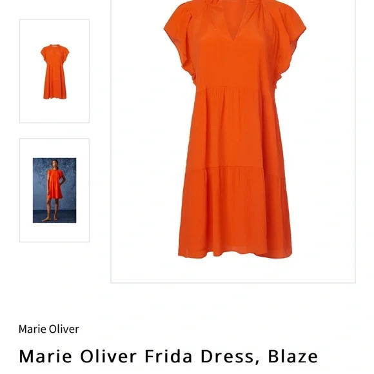Screen dimensions: 374x374
Task: Click the orange dress worn by model thumbnail
Action: 55,185
